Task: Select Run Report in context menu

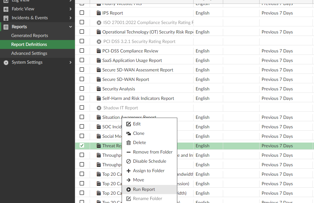Action: coord(149,189)
